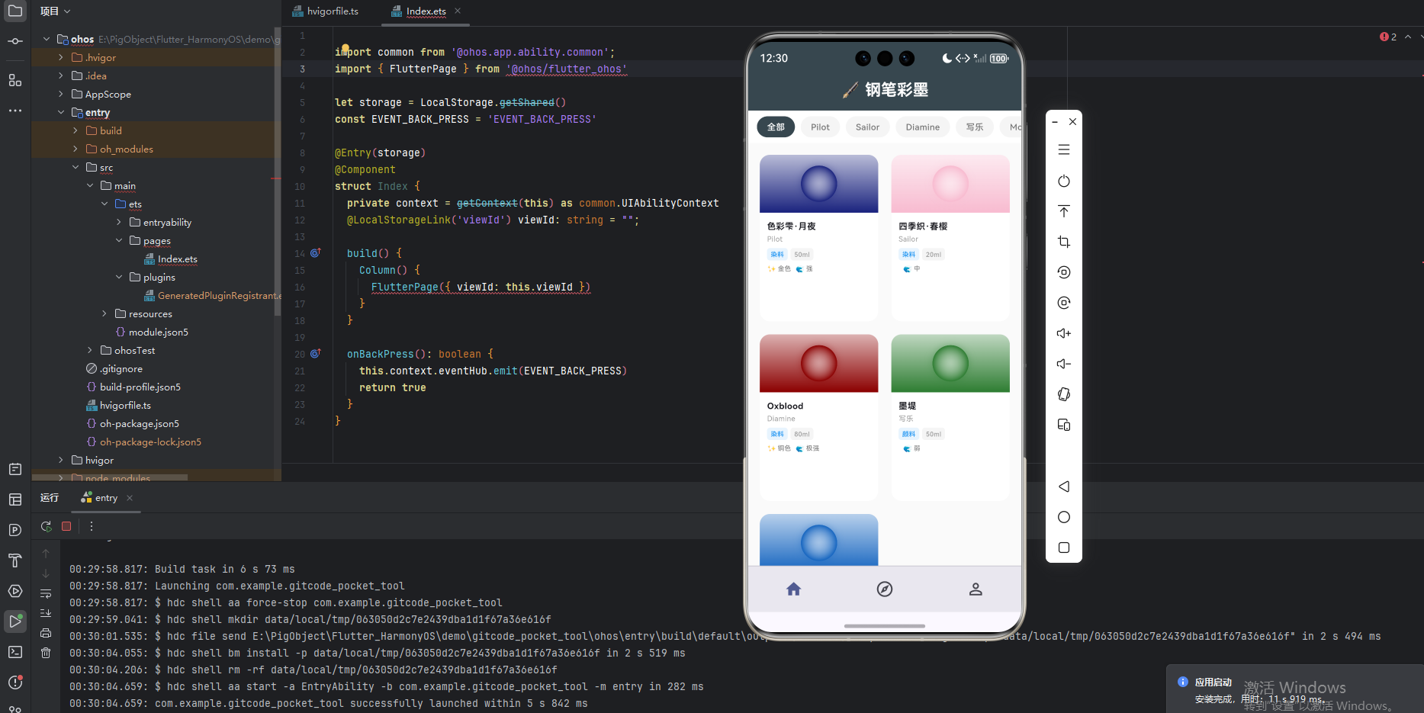This screenshot has width=1424, height=713.
Task: Tap compass discover icon in app navigation
Action: click(885, 589)
